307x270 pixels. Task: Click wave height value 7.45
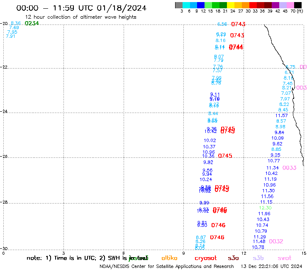click(288, 84)
